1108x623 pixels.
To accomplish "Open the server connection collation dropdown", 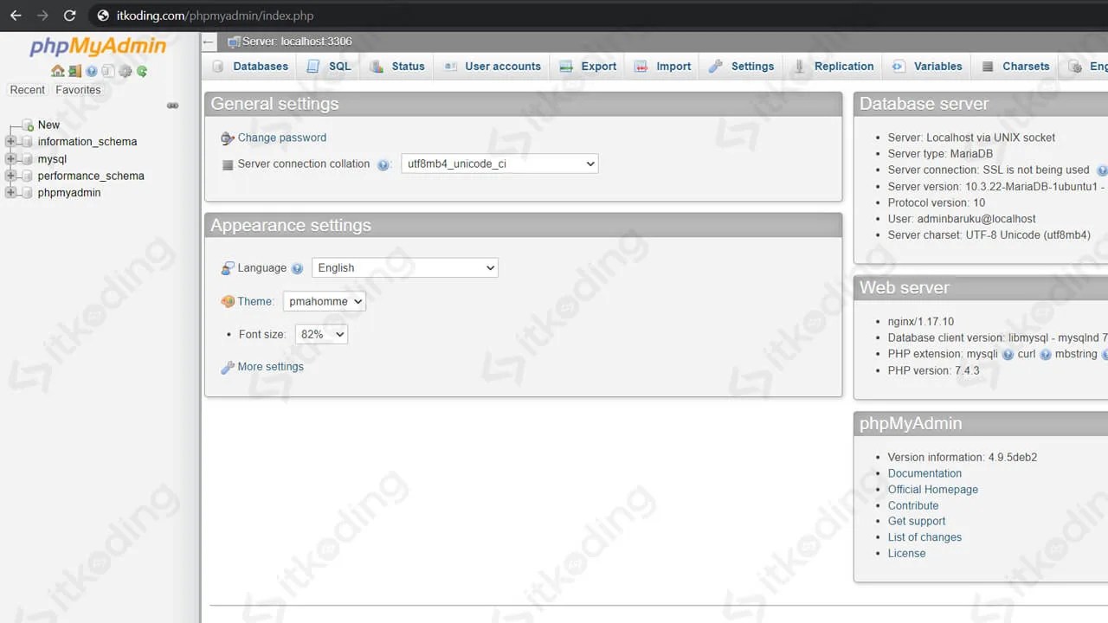I will 499,164.
